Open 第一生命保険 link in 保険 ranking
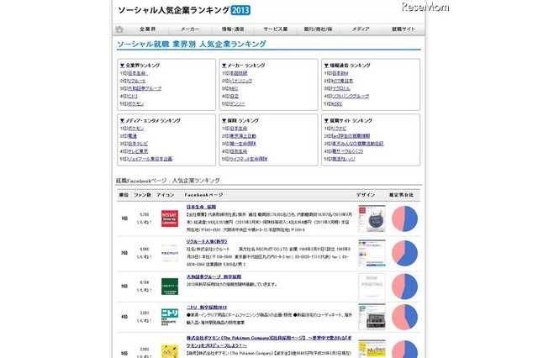 coord(243,144)
